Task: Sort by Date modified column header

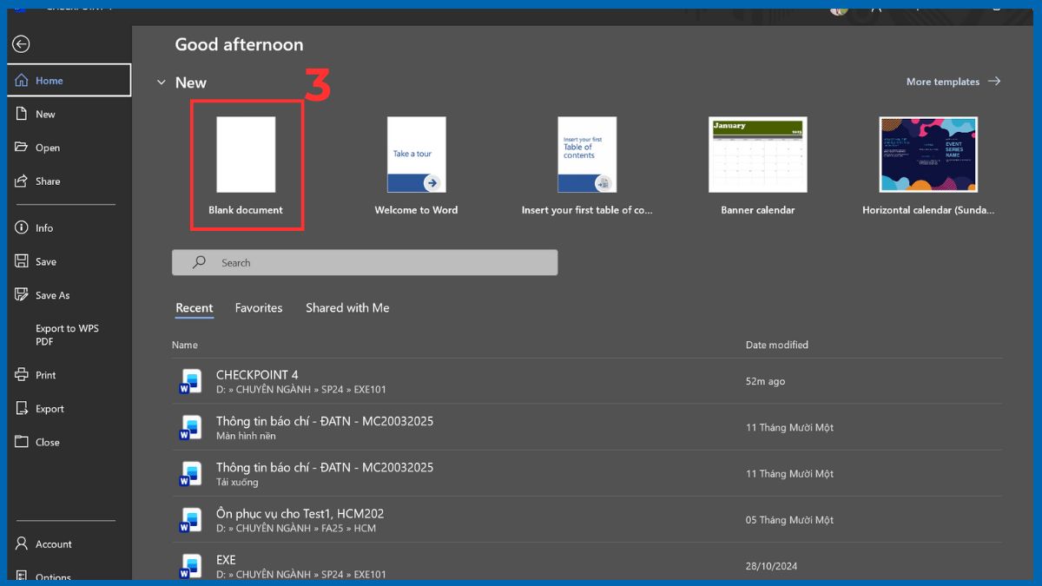Action: pos(776,346)
